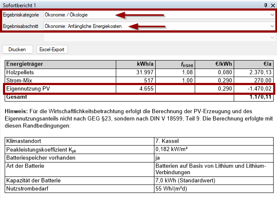Image resolution: width=277 pixels, height=201 pixels.
Task: Select the Batteriespeicher vorhanden row
Action: coord(42,157)
